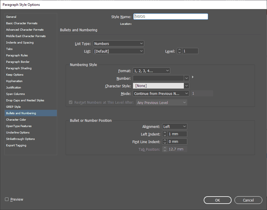Open the Tabs category
This screenshot has height=210, width=267.
click(31, 49)
